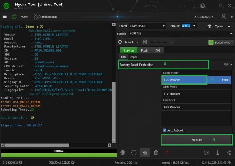
Task: Click the Manual Loader sliders icon
Action: [x=145, y=42]
